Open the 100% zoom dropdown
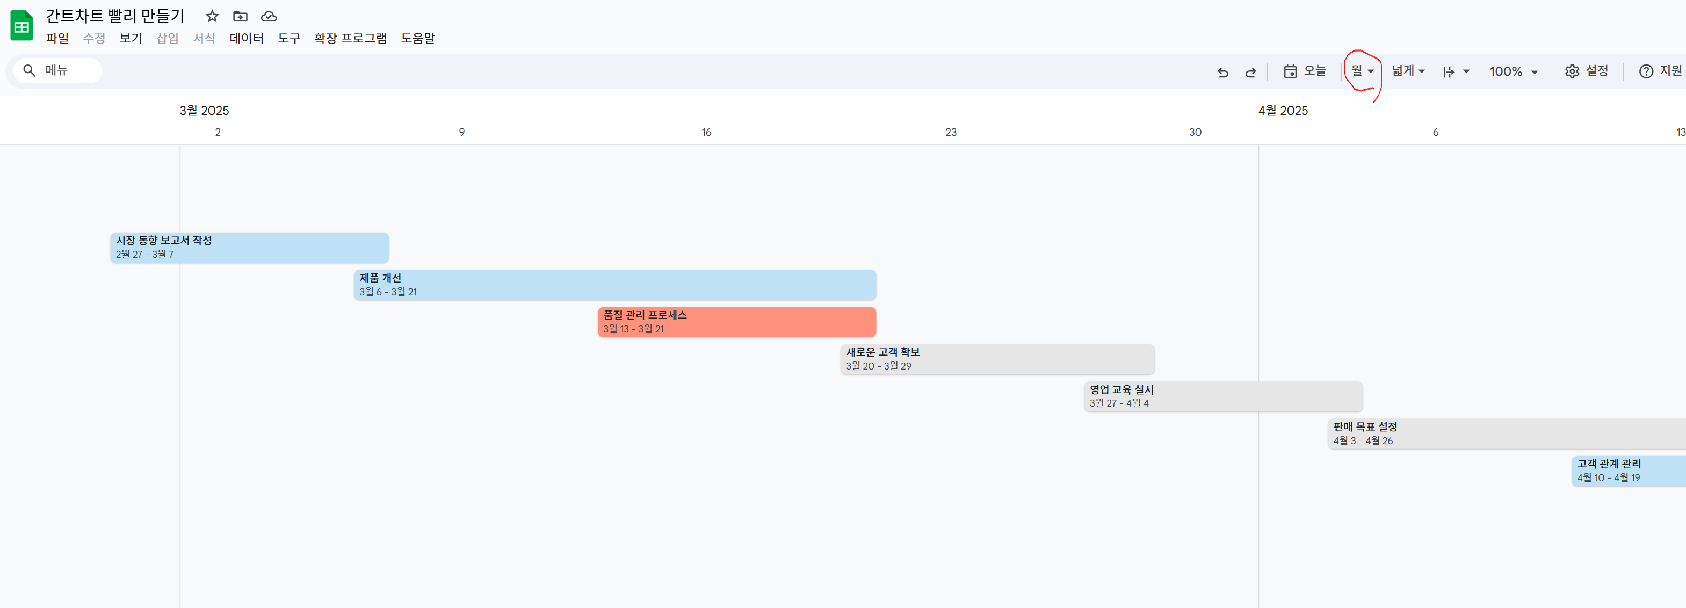The image size is (1686, 608). 1514,71
